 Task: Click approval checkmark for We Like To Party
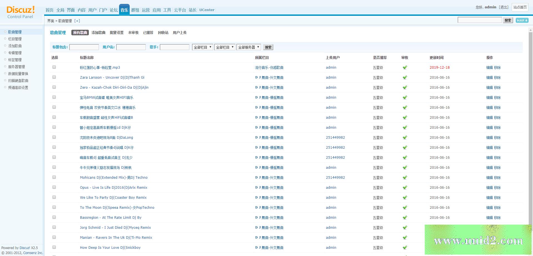pyautogui.click(x=405, y=198)
